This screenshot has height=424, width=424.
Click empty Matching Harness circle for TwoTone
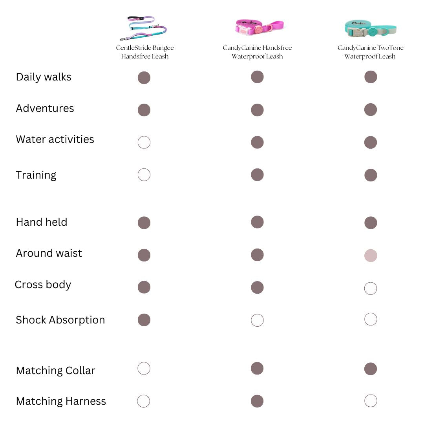[x=371, y=401]
